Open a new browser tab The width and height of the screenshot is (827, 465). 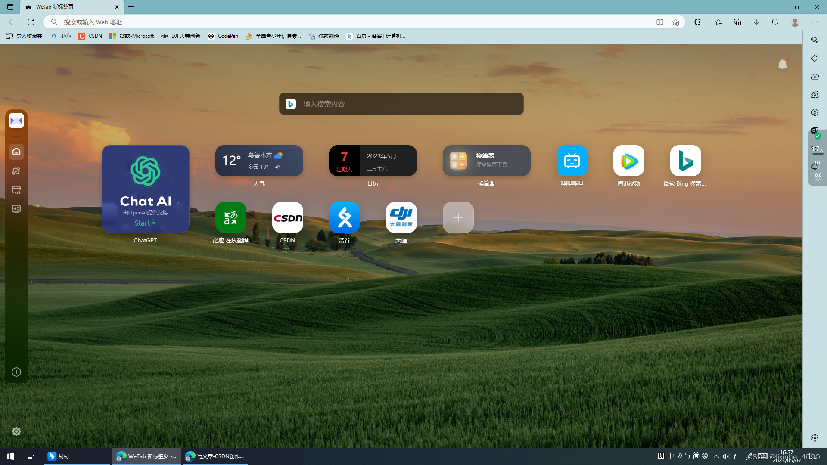coord(131,7)
